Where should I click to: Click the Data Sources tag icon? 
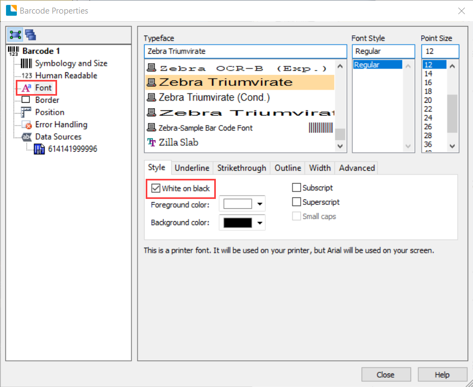click(x=27, y=137)
